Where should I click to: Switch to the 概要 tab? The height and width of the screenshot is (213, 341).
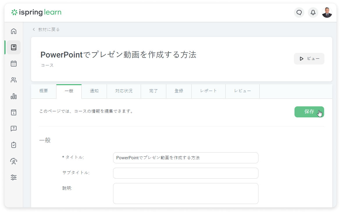click(44, 91)
